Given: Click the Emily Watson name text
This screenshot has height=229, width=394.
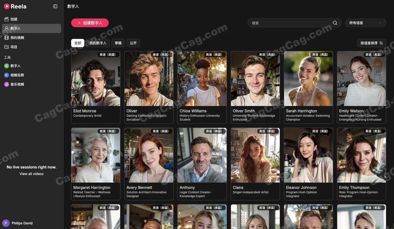Looking at the screenshot, I should coord(351,111).
